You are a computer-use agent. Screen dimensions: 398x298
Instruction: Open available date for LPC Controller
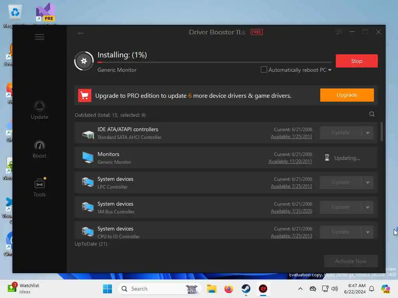[292, 186]
